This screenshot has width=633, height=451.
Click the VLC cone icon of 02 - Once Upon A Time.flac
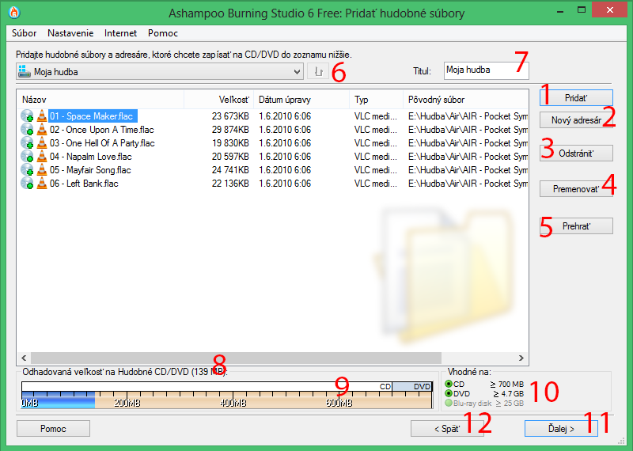pyautogui.click(x=42, y=130)
